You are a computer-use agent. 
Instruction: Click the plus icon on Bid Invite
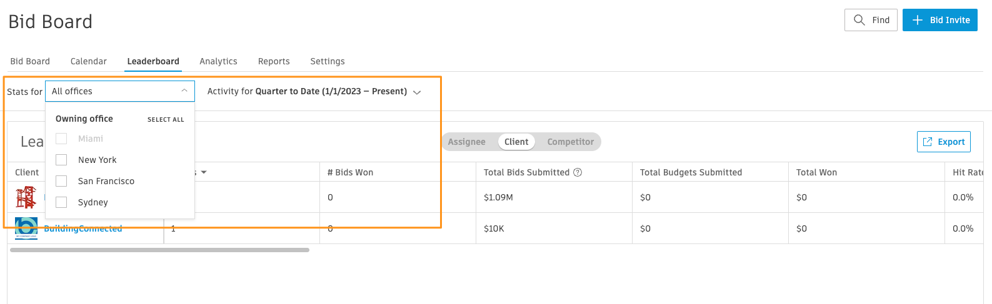(x=918, y=20)
